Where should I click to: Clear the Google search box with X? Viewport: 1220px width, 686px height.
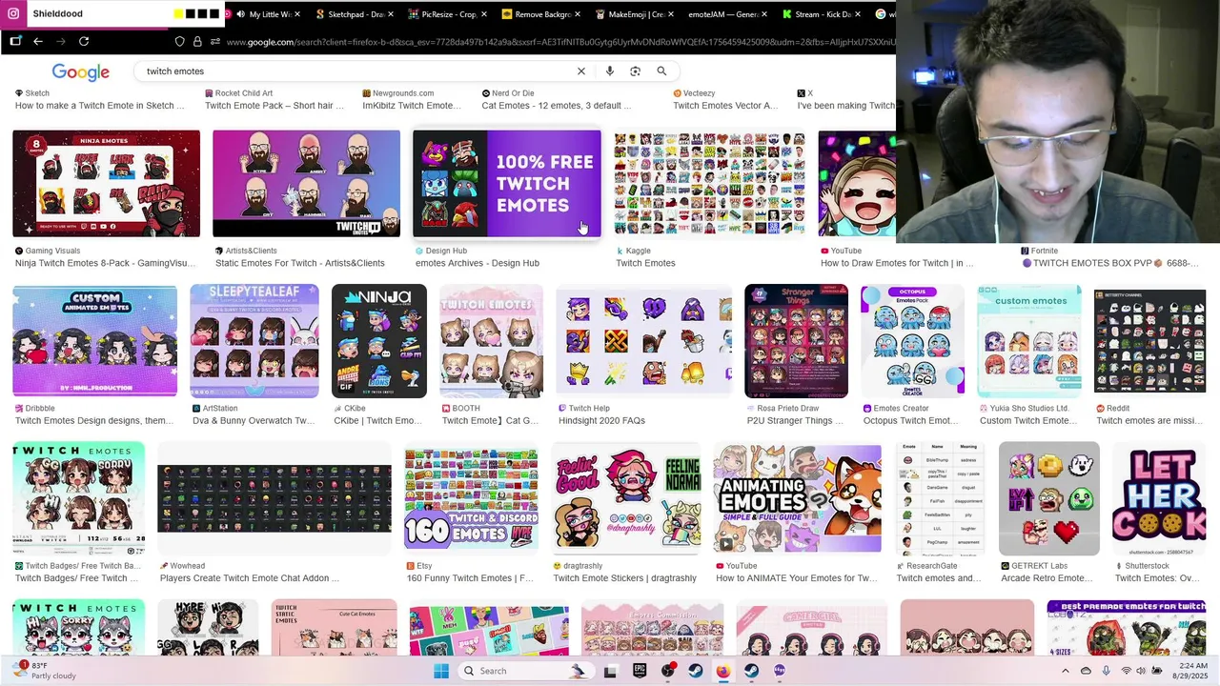tap(581, 71)
